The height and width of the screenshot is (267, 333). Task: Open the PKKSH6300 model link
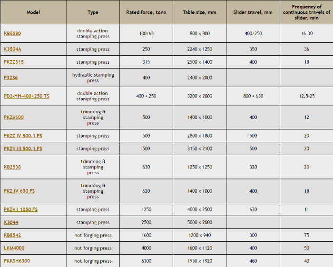[x=17, y=261]
